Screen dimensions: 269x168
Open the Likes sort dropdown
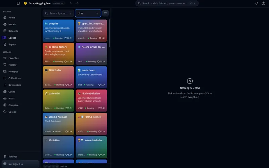pos(88,13)
